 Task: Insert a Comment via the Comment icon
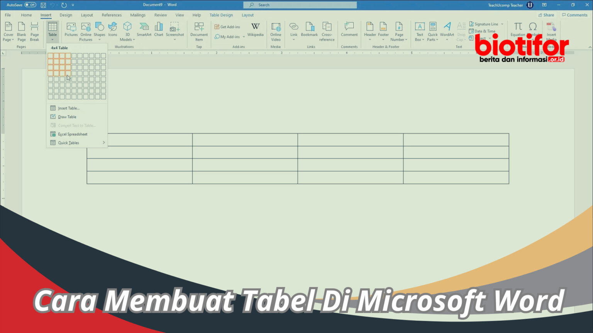tap(349, 31)
